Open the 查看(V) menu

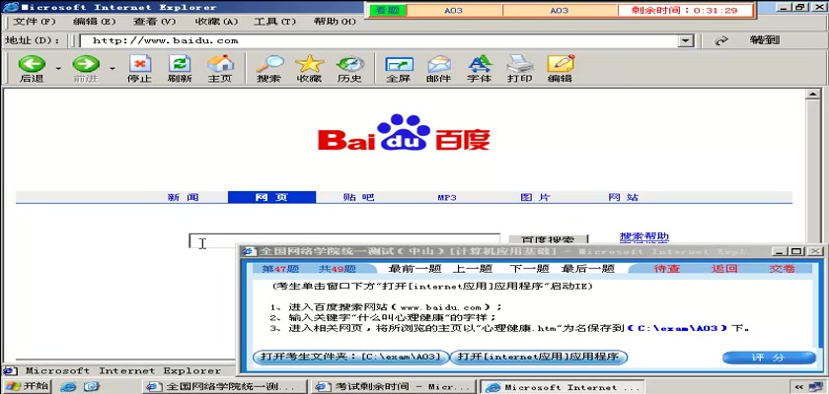click(x=154, y=22)
